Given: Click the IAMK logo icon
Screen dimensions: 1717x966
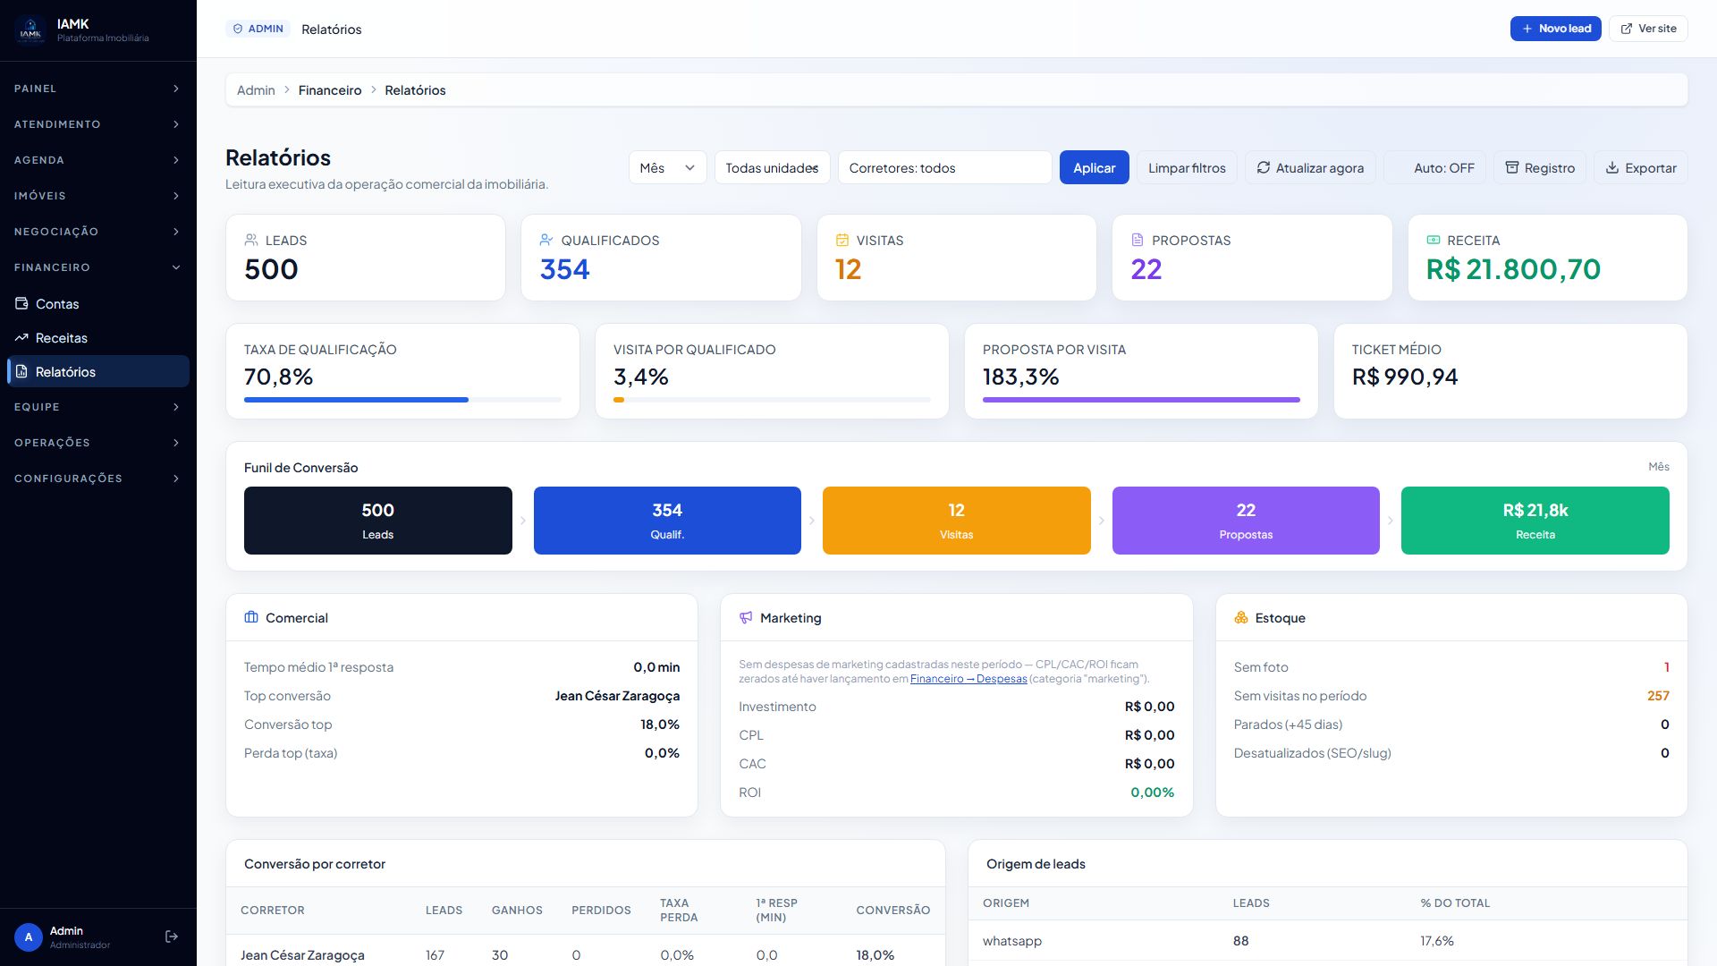Looking at the screenshot, I should [30, 30].
